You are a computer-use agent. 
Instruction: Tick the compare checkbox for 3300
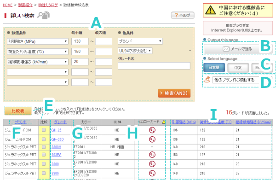click(x=44, y=164)
